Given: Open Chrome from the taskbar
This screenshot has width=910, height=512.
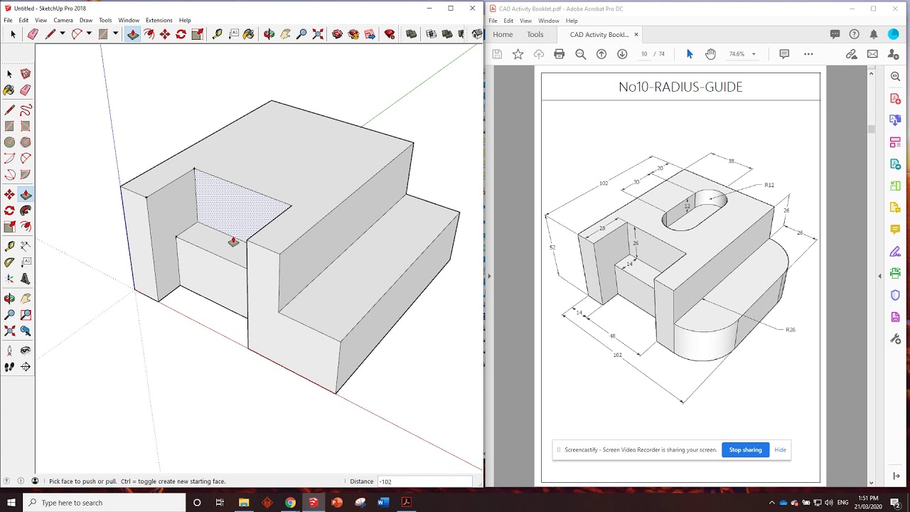Looking at the screenshot, I should point(290,503).
